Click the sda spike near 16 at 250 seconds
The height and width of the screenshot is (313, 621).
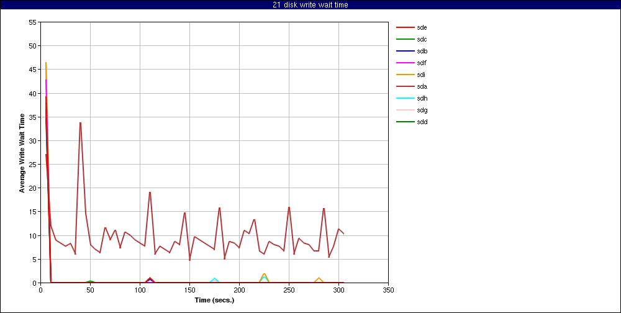[289, 207]
